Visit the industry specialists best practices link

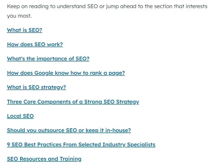coord(81,145)
